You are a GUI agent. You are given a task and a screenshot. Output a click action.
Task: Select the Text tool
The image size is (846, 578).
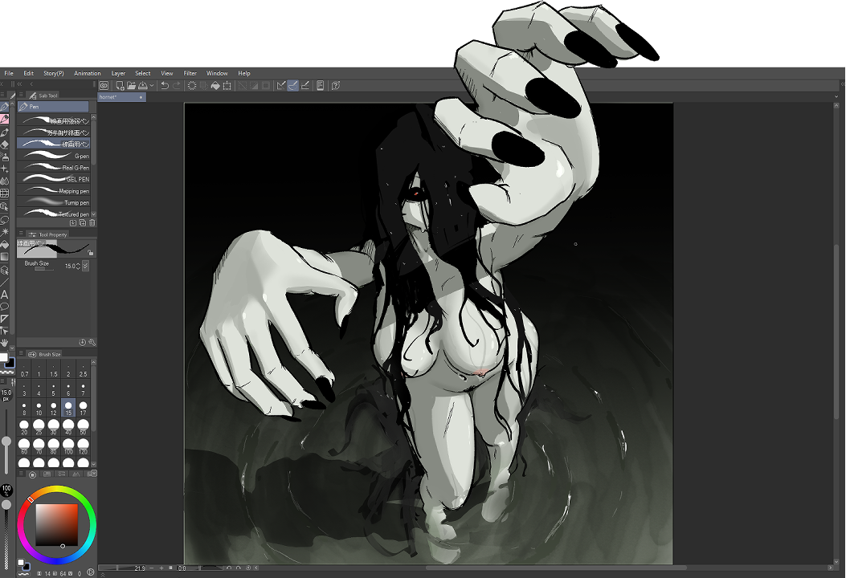click(5, 294)
